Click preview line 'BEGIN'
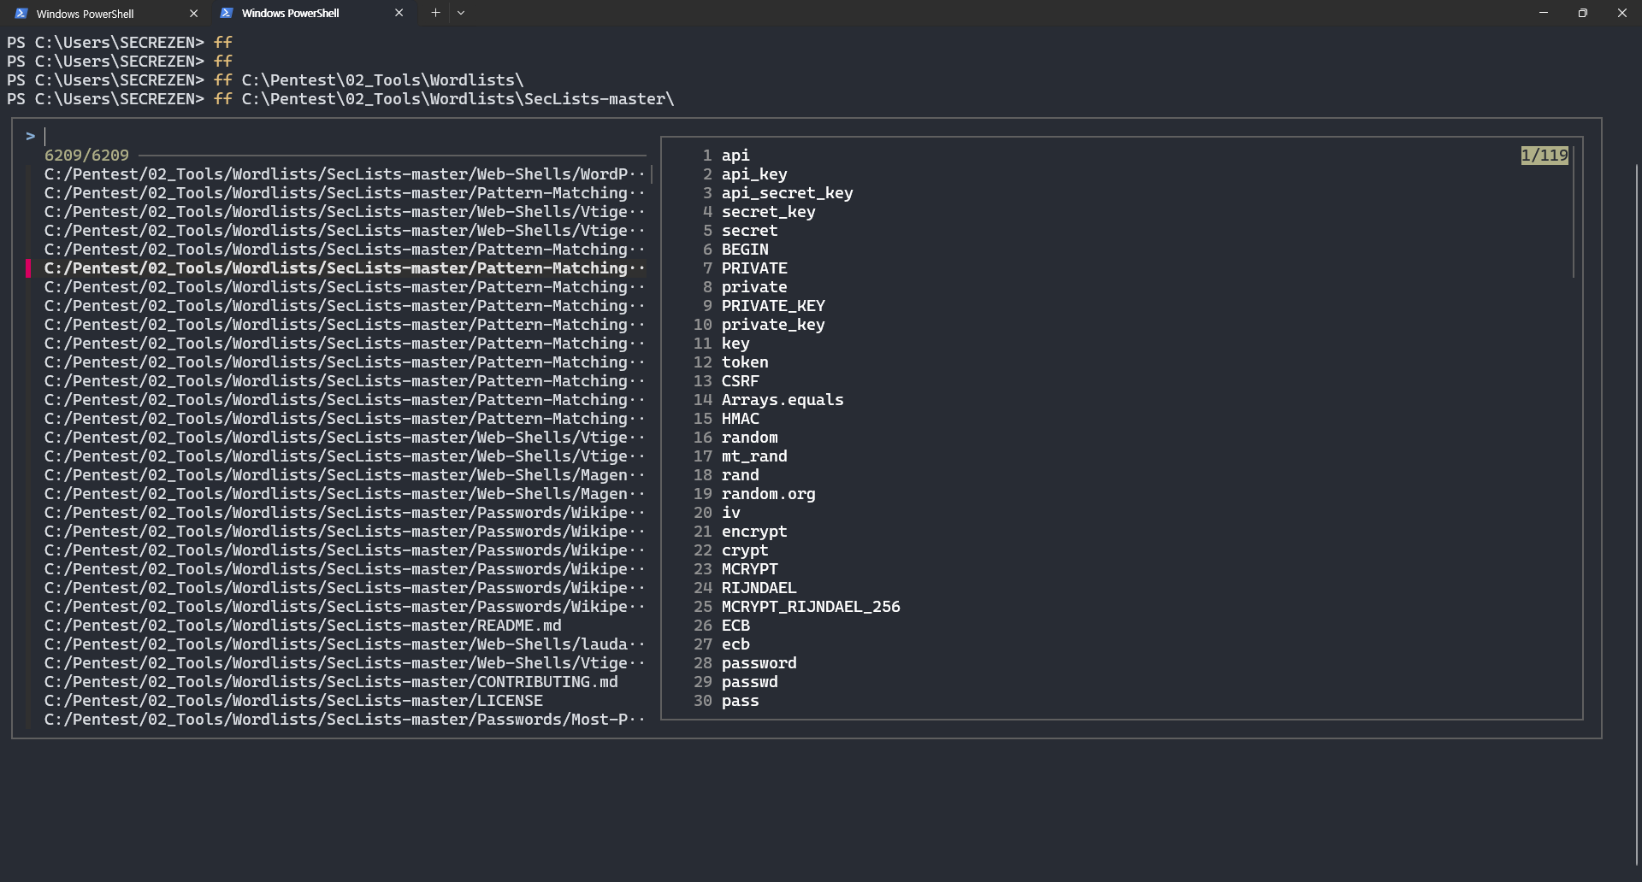This screenshot has width=1642, height=882. (x=745, y=250)
